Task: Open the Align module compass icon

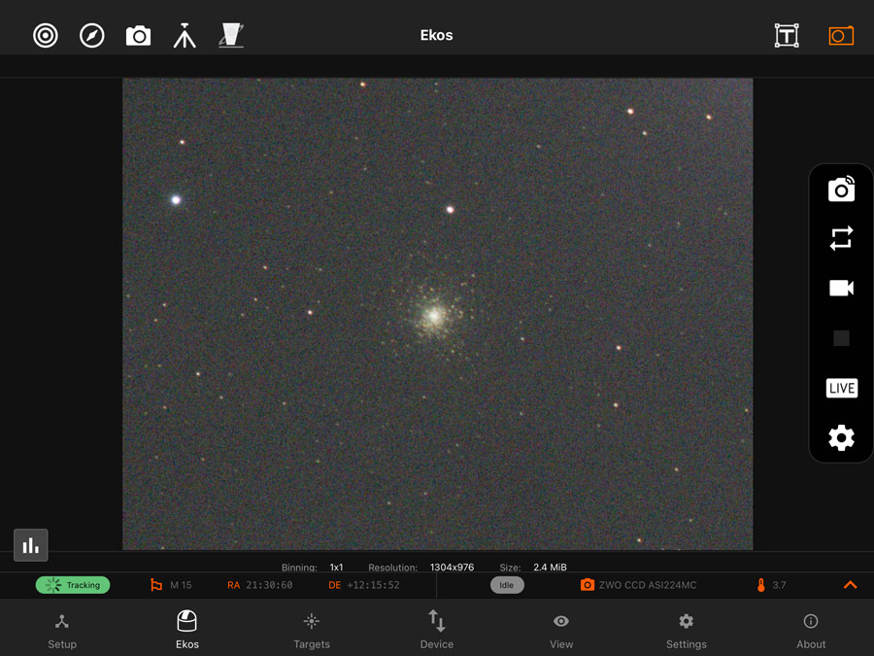Action: click(x=92, y=36)
